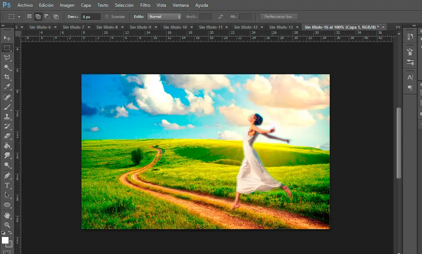Choose the Horizontal Type tool
Image resolution: width=422 pixels, height=254 pixels.
click(7, 185)
